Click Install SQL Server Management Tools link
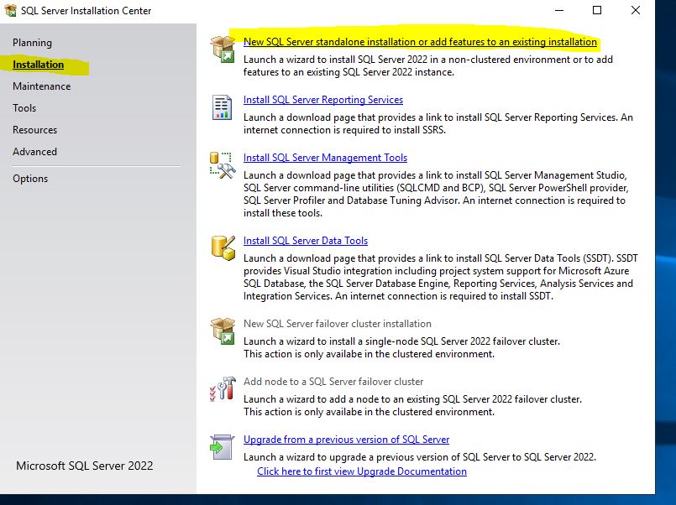Screen dimensions: 676x505 (325, 158)
